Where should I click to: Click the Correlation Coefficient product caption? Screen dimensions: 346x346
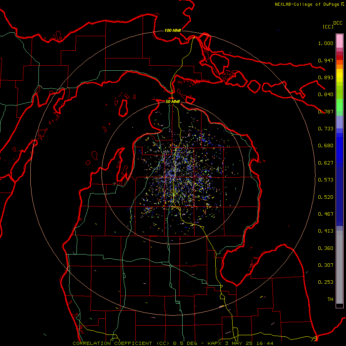click(173, 343)
